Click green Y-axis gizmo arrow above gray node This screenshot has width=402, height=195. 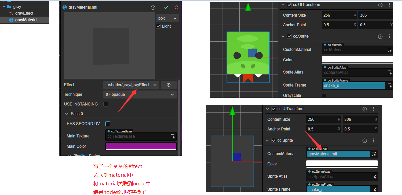click(x=232, y=111)
